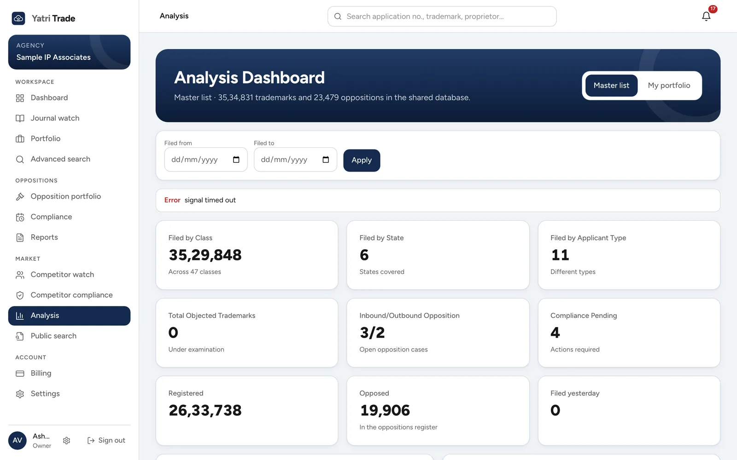Image resolution: width=737 pixels, height=460 pixels.
Task: Open Sample IP Associates agency selector
Action: pos(69,52)
